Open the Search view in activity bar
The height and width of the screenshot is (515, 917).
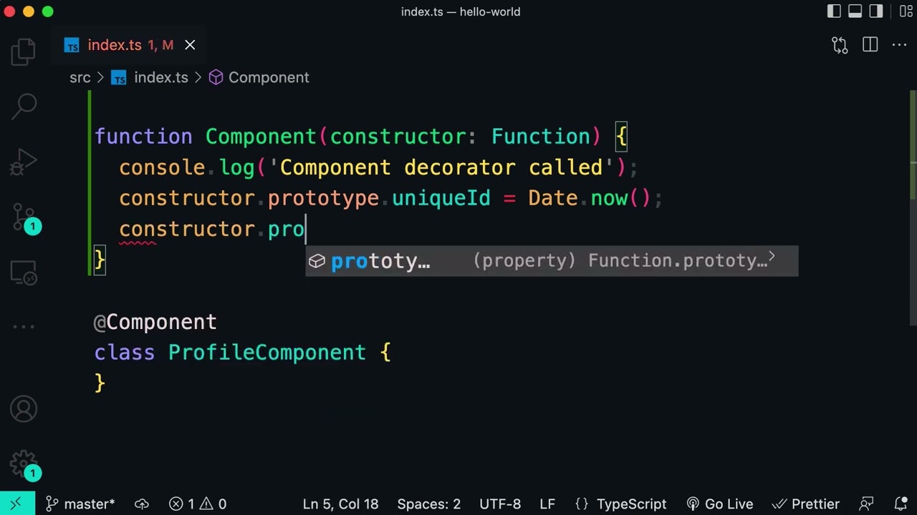click(x=24, y=107)
